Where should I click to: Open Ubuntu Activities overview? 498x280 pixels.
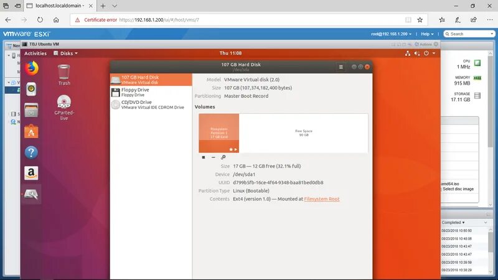click(x=35, y=54)
